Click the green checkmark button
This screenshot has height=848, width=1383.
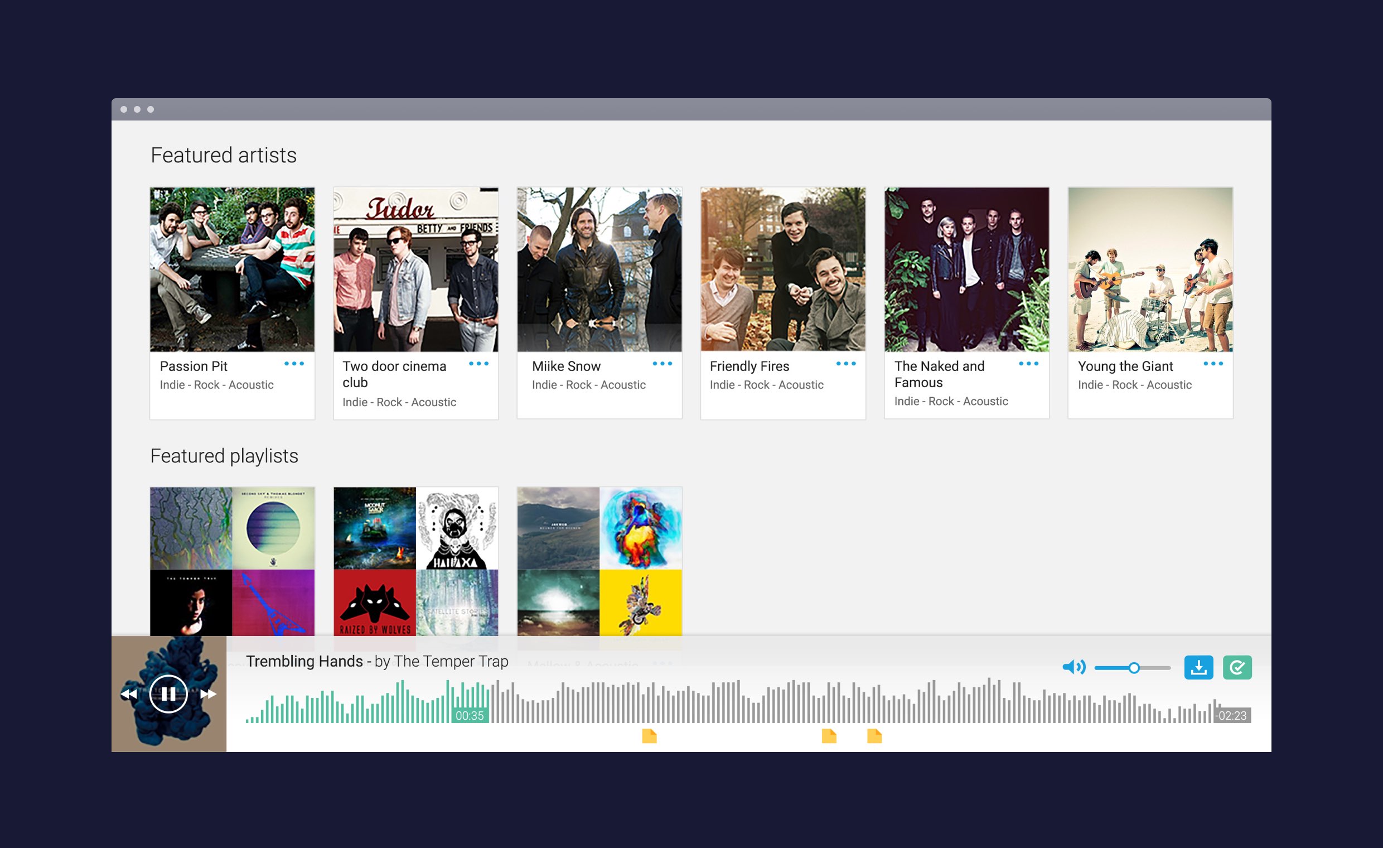(1237, 667)
